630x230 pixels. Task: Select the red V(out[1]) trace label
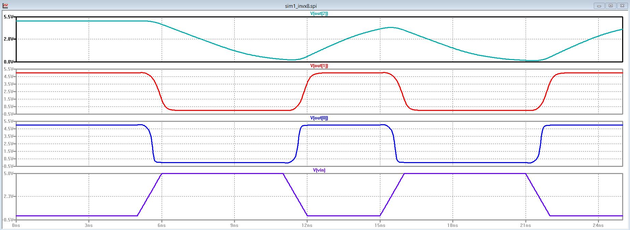click(x=319, y=66)
